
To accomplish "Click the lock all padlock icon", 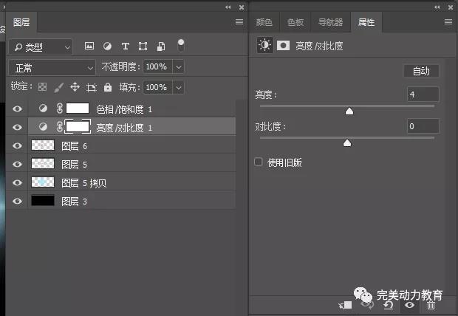I will click(108, 87).
